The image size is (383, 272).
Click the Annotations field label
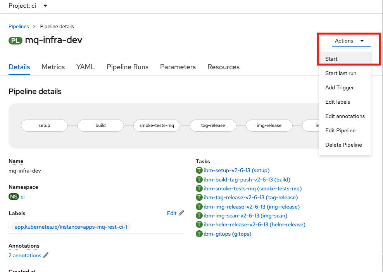[24, 246]
